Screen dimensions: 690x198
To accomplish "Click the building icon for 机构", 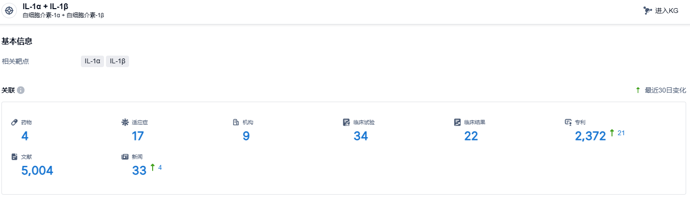I will pos(236,122).
